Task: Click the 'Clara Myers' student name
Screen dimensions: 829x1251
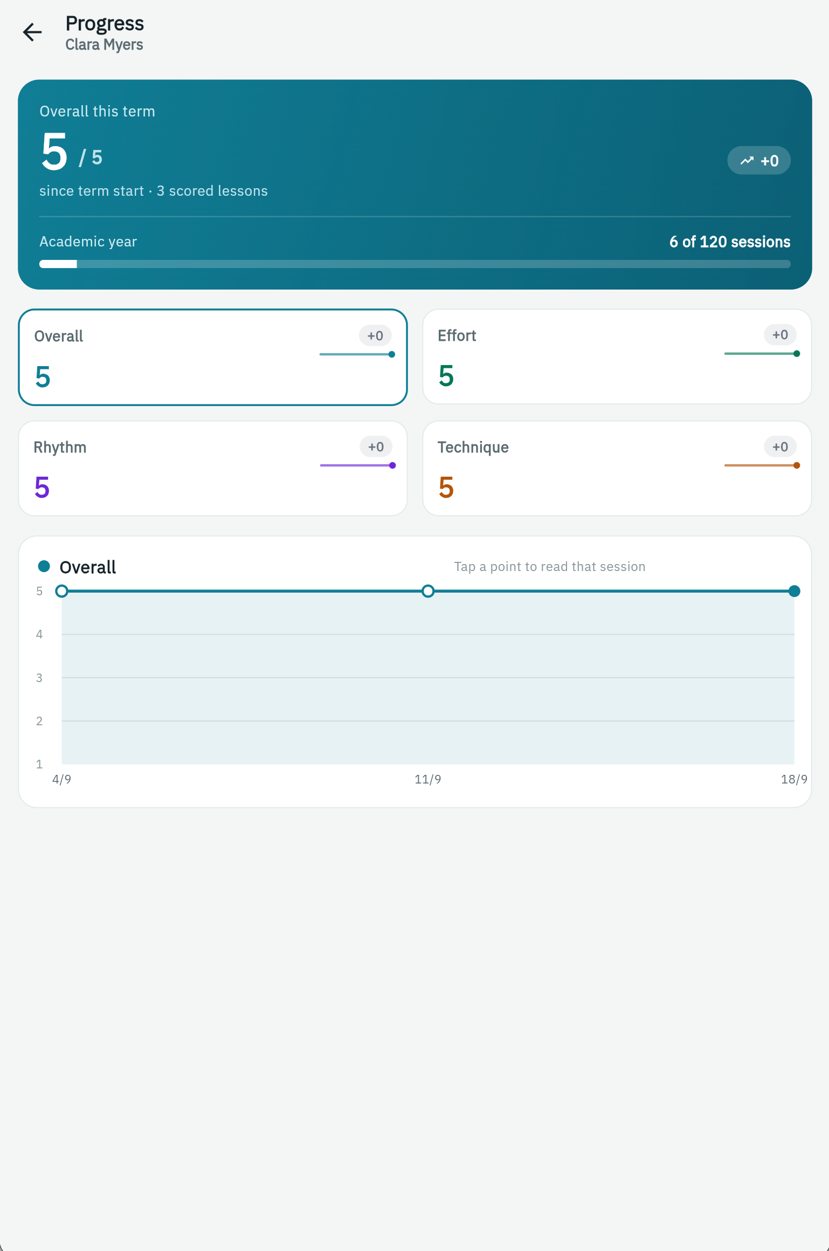Action: pyautogui.click(x=104, y=45)
